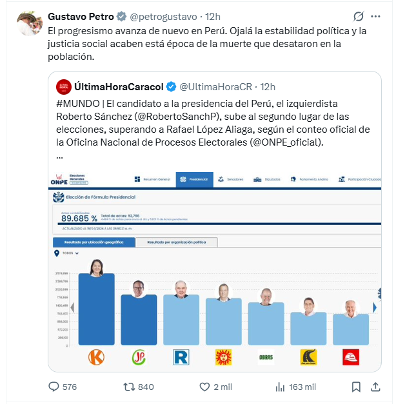Switch to the Resultado por organización política tab

point(176,242)
